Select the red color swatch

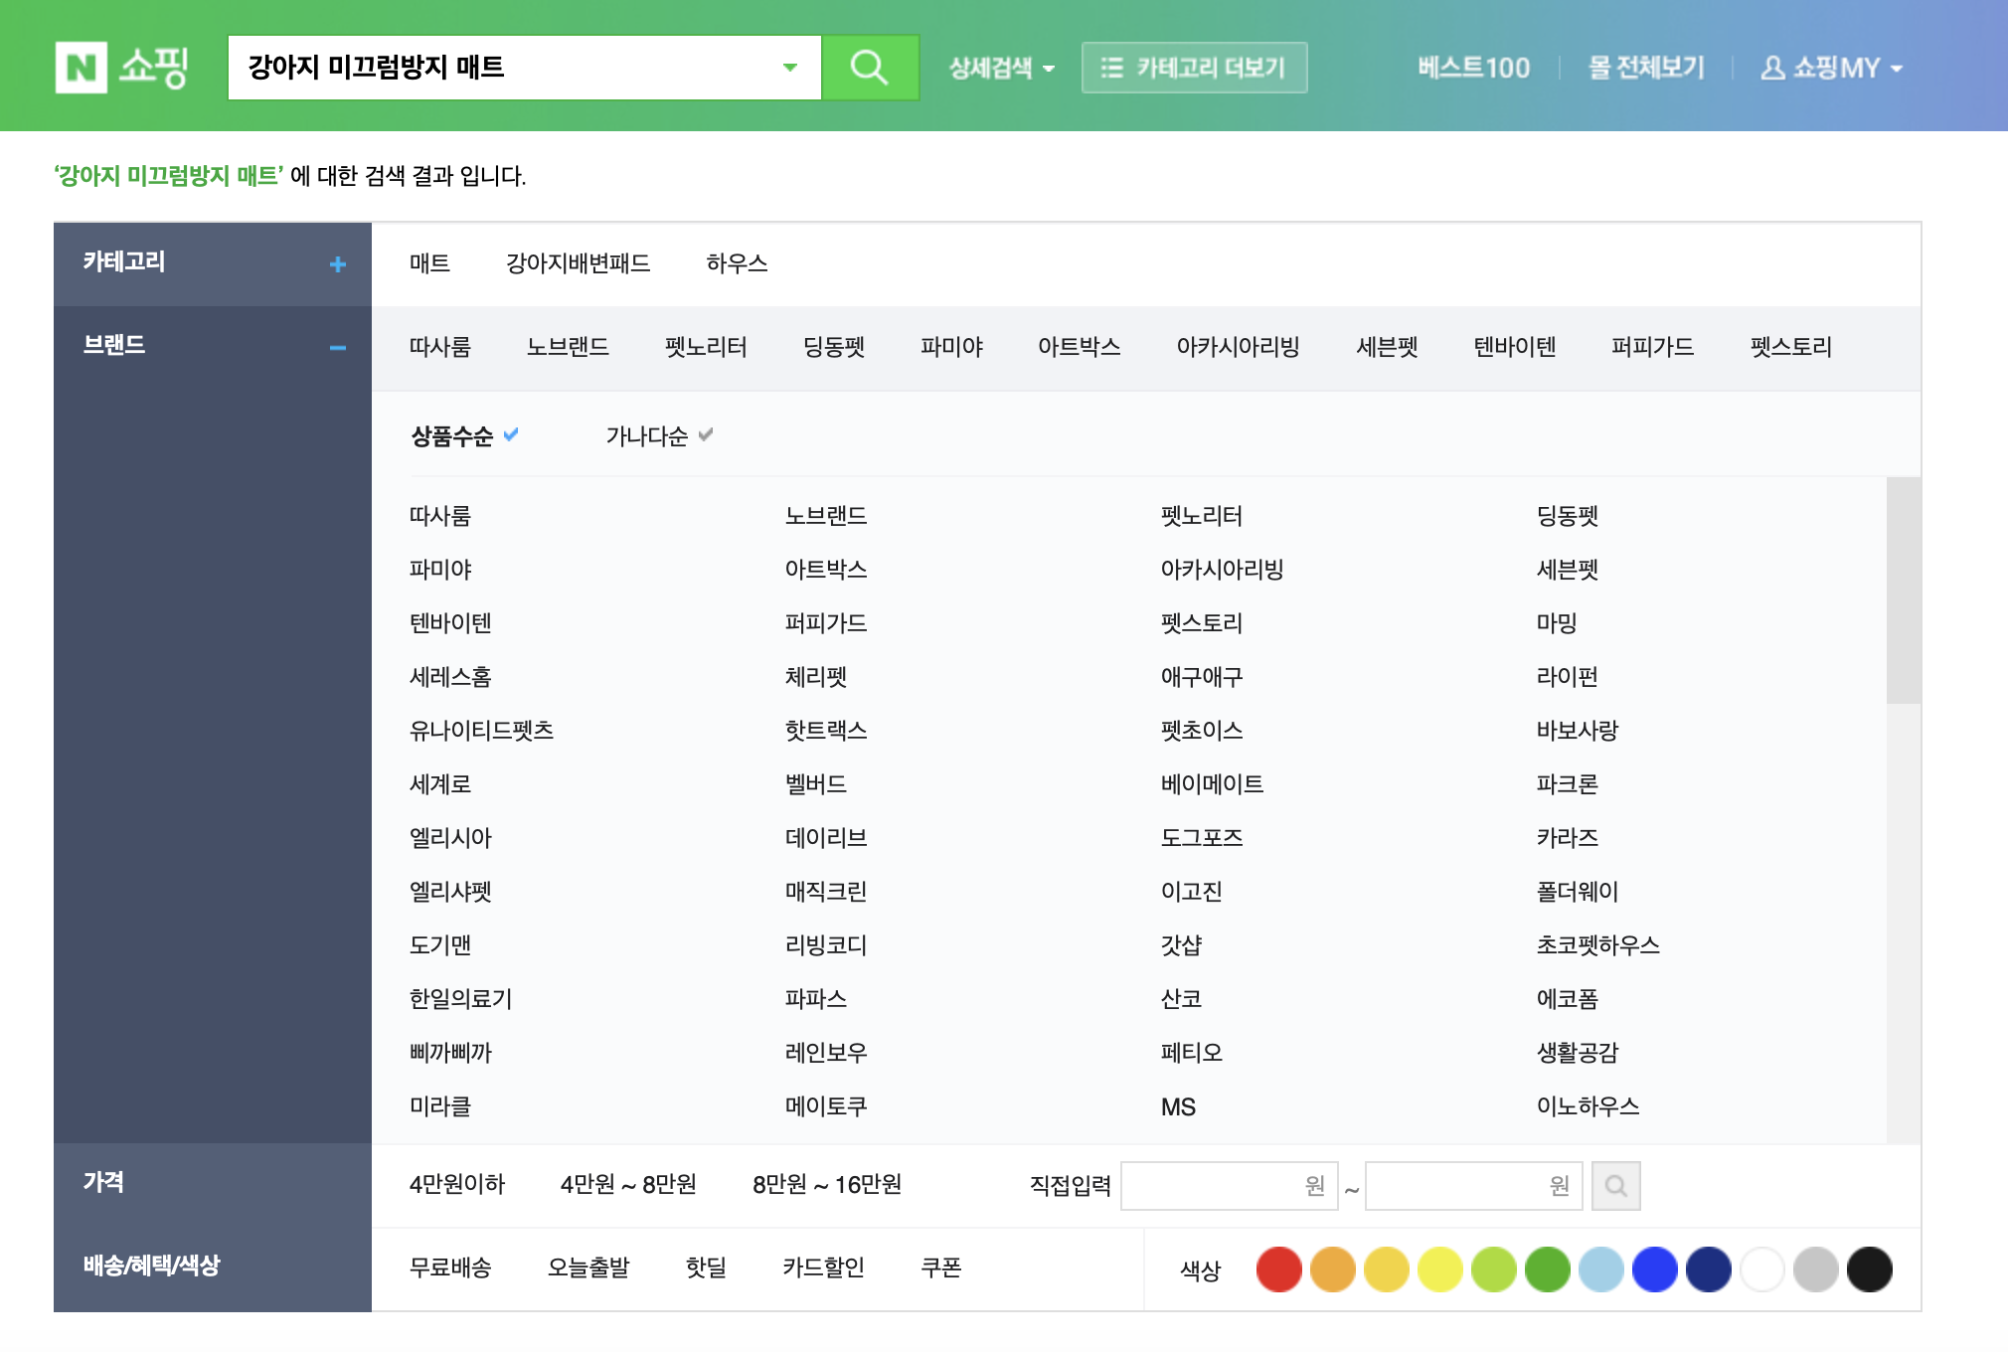tap(1278, 1269)
